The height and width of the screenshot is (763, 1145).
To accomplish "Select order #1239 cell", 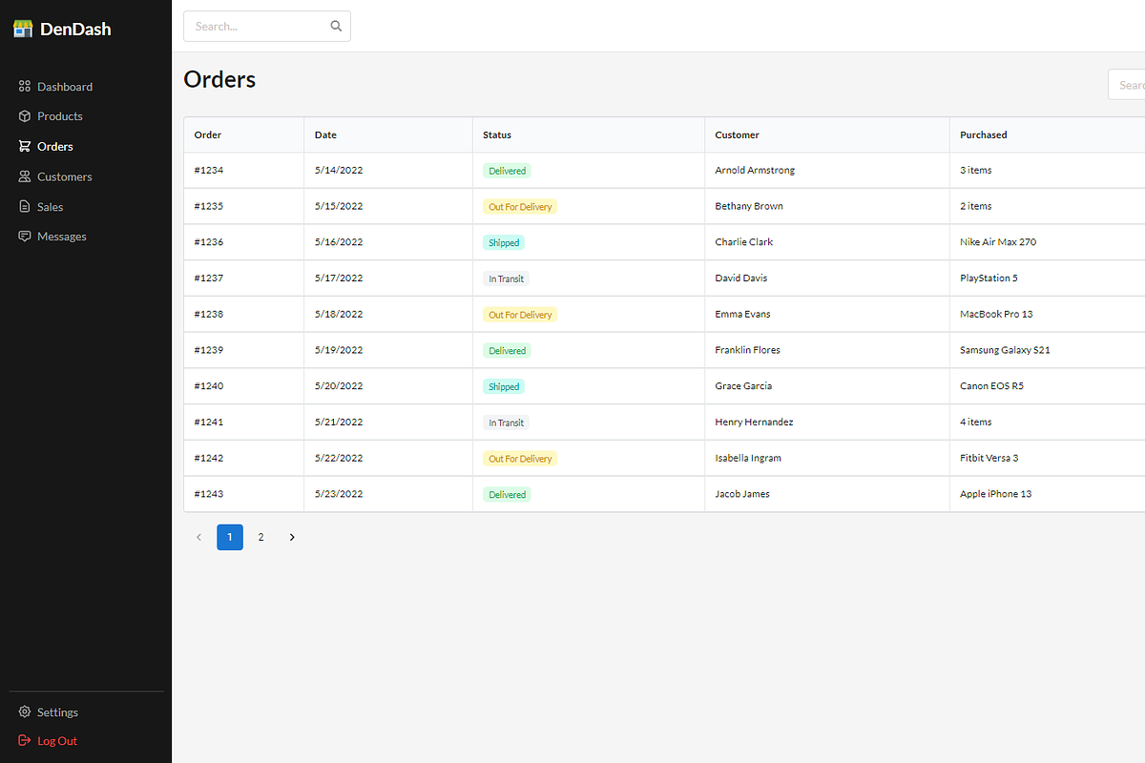I will [244, 350].
